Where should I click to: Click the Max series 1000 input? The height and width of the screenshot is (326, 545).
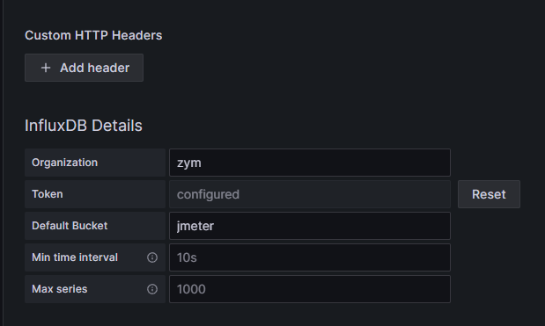[310, 289]
